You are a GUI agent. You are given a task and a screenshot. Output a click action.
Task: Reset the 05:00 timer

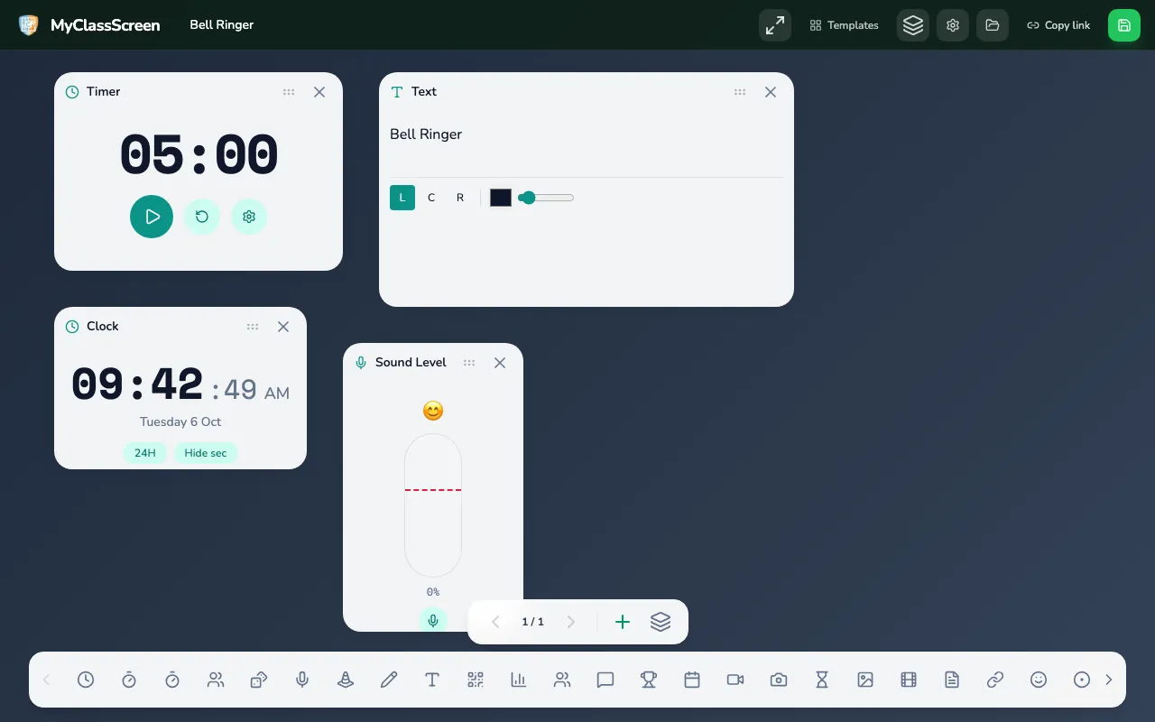tap(202, 217)
